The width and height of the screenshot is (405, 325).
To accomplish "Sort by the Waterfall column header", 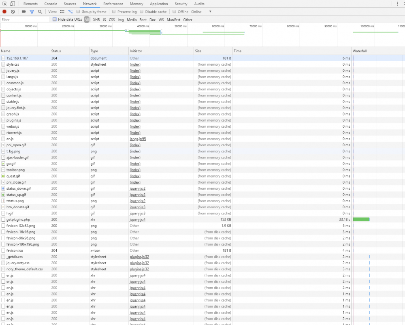I will [378, 51].
